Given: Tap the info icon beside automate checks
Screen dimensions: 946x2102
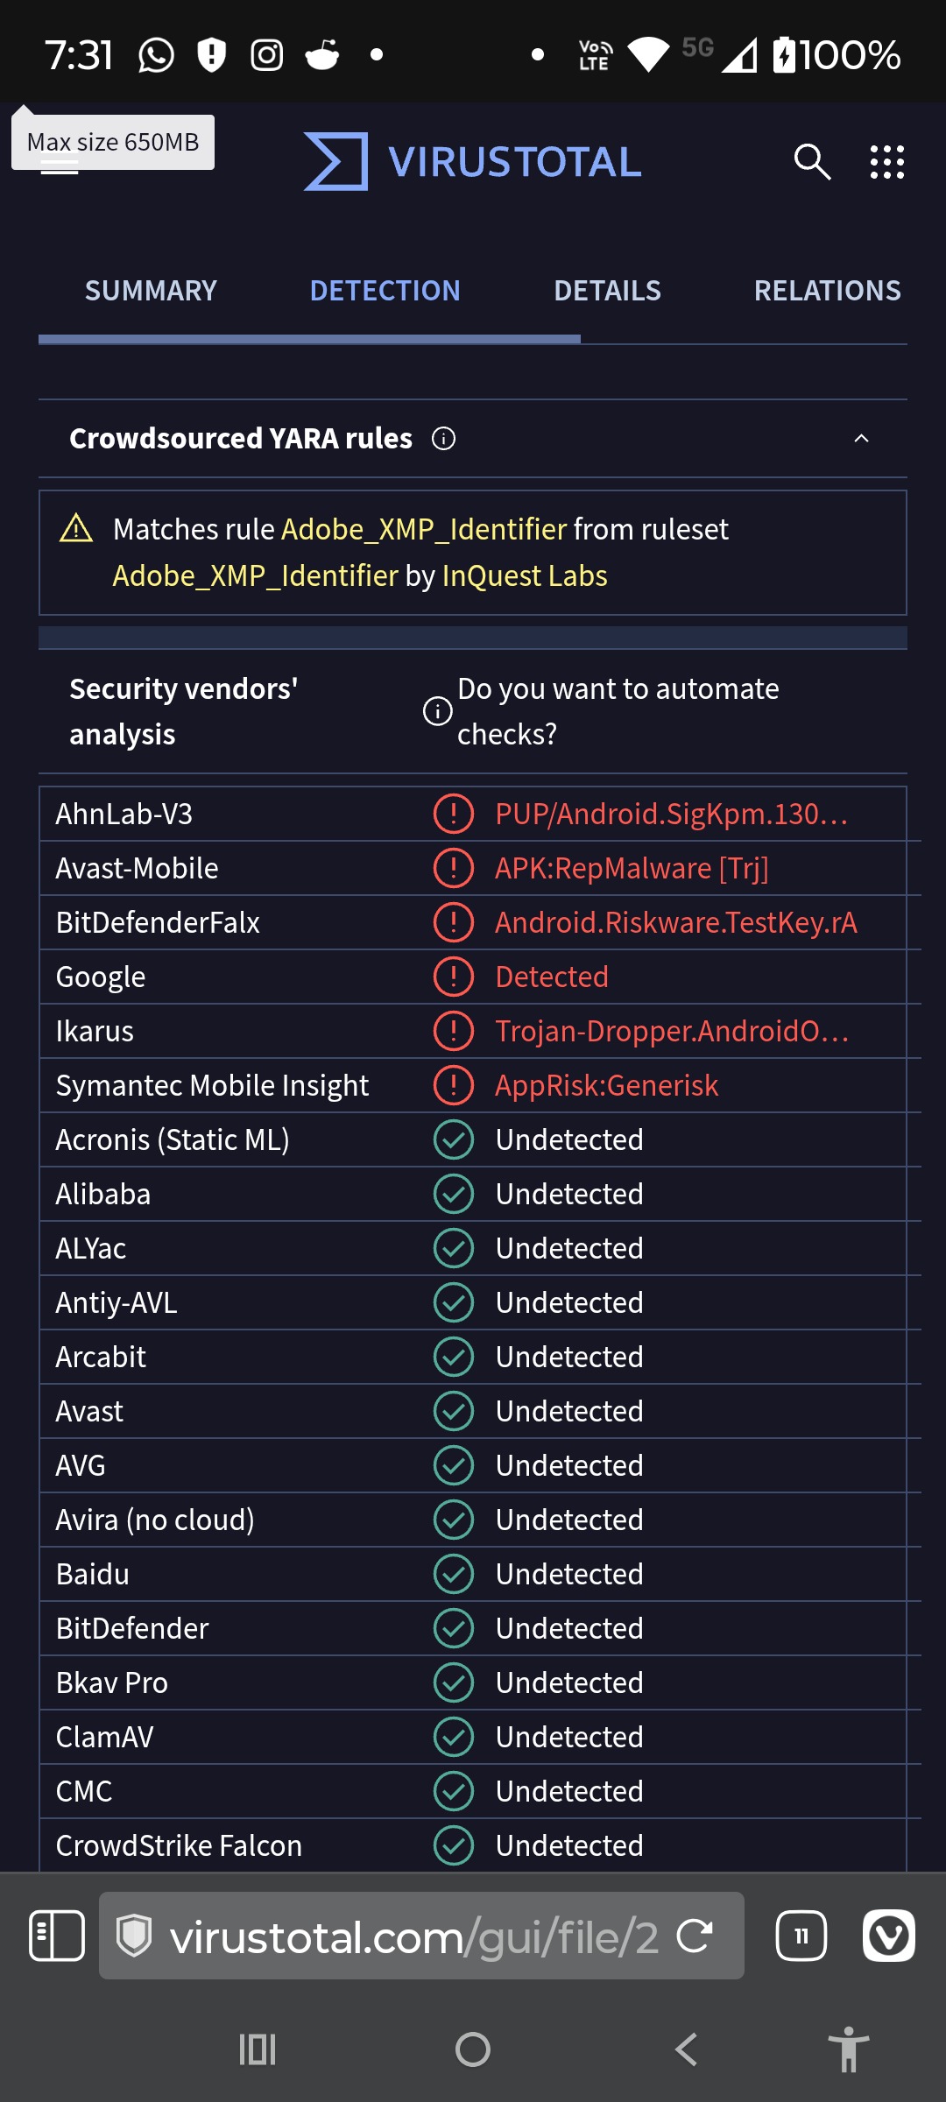Looking at the screenshot, I should pyautogui.click(x=438, y=711).
